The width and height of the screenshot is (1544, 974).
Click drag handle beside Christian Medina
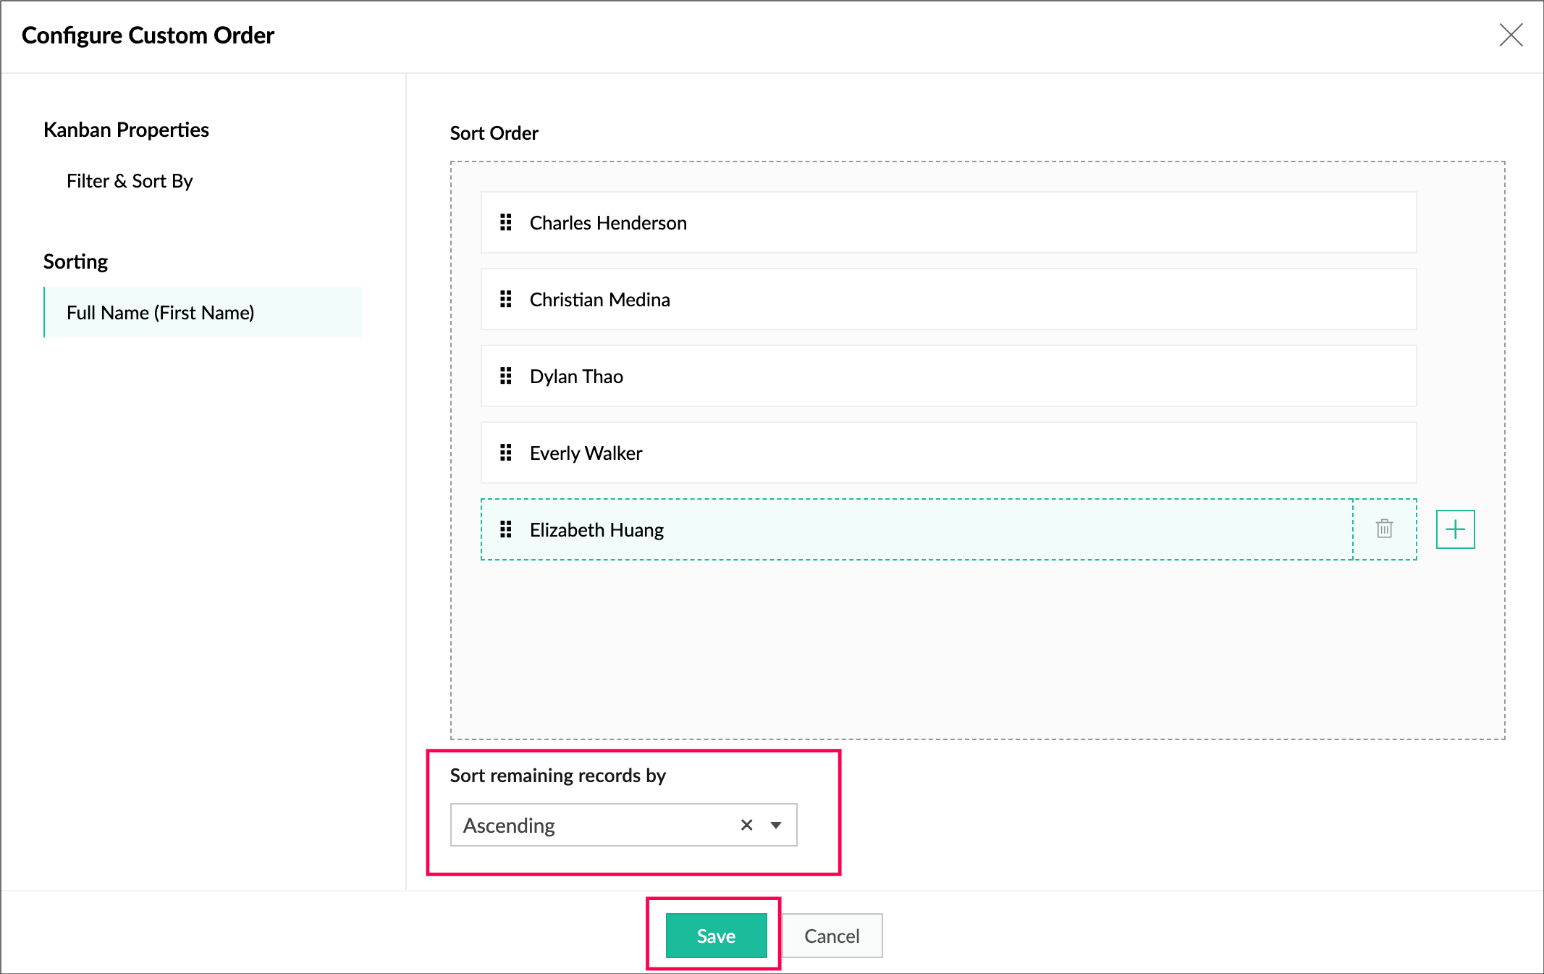point(506,299)
